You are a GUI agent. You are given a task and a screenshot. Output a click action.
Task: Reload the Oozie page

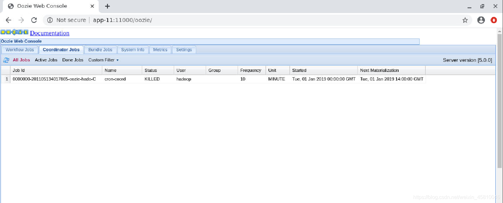pos(34,20)
